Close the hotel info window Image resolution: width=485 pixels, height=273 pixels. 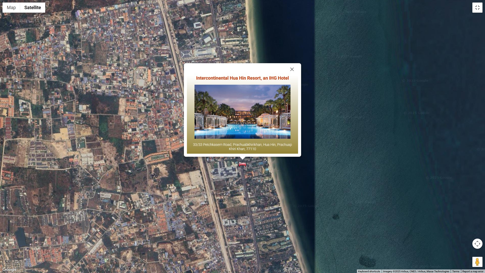click(x=292, y=69)
